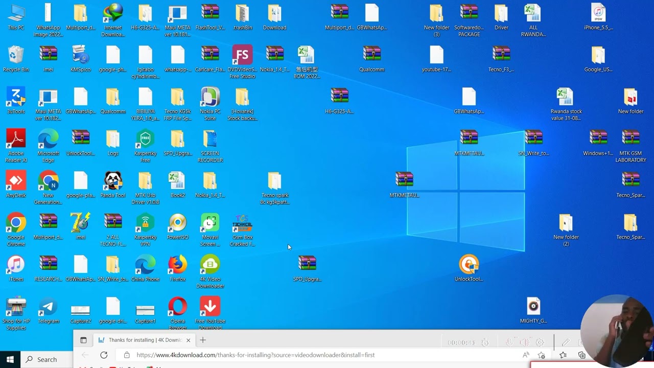Image resolution: width=654 pixels, height=368 pixels.
Task: Select the 4K Video Downloader shortcut
Action: pyautogui.click(x=210, y=271)
